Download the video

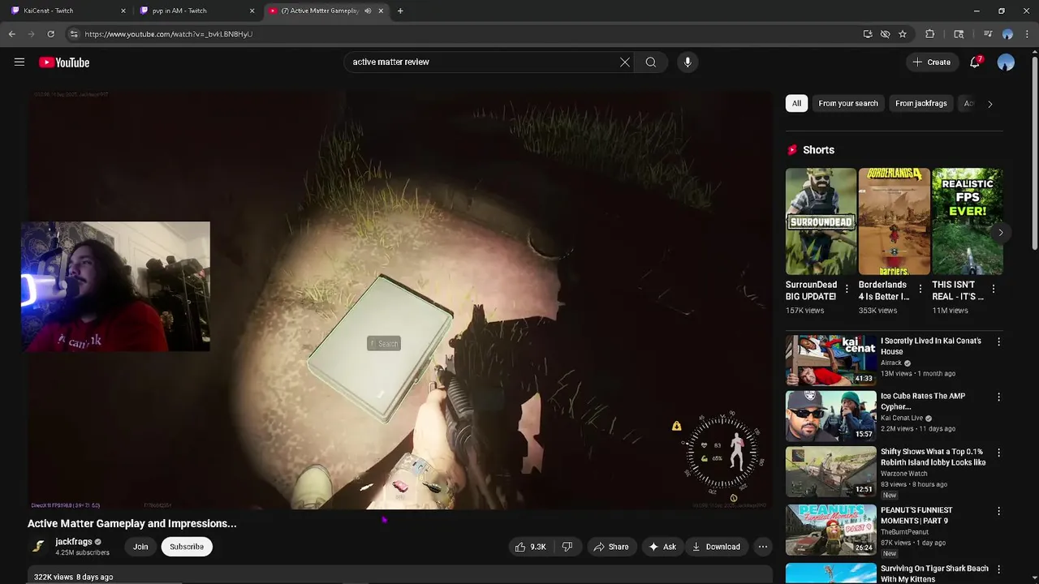coord(715,547)
